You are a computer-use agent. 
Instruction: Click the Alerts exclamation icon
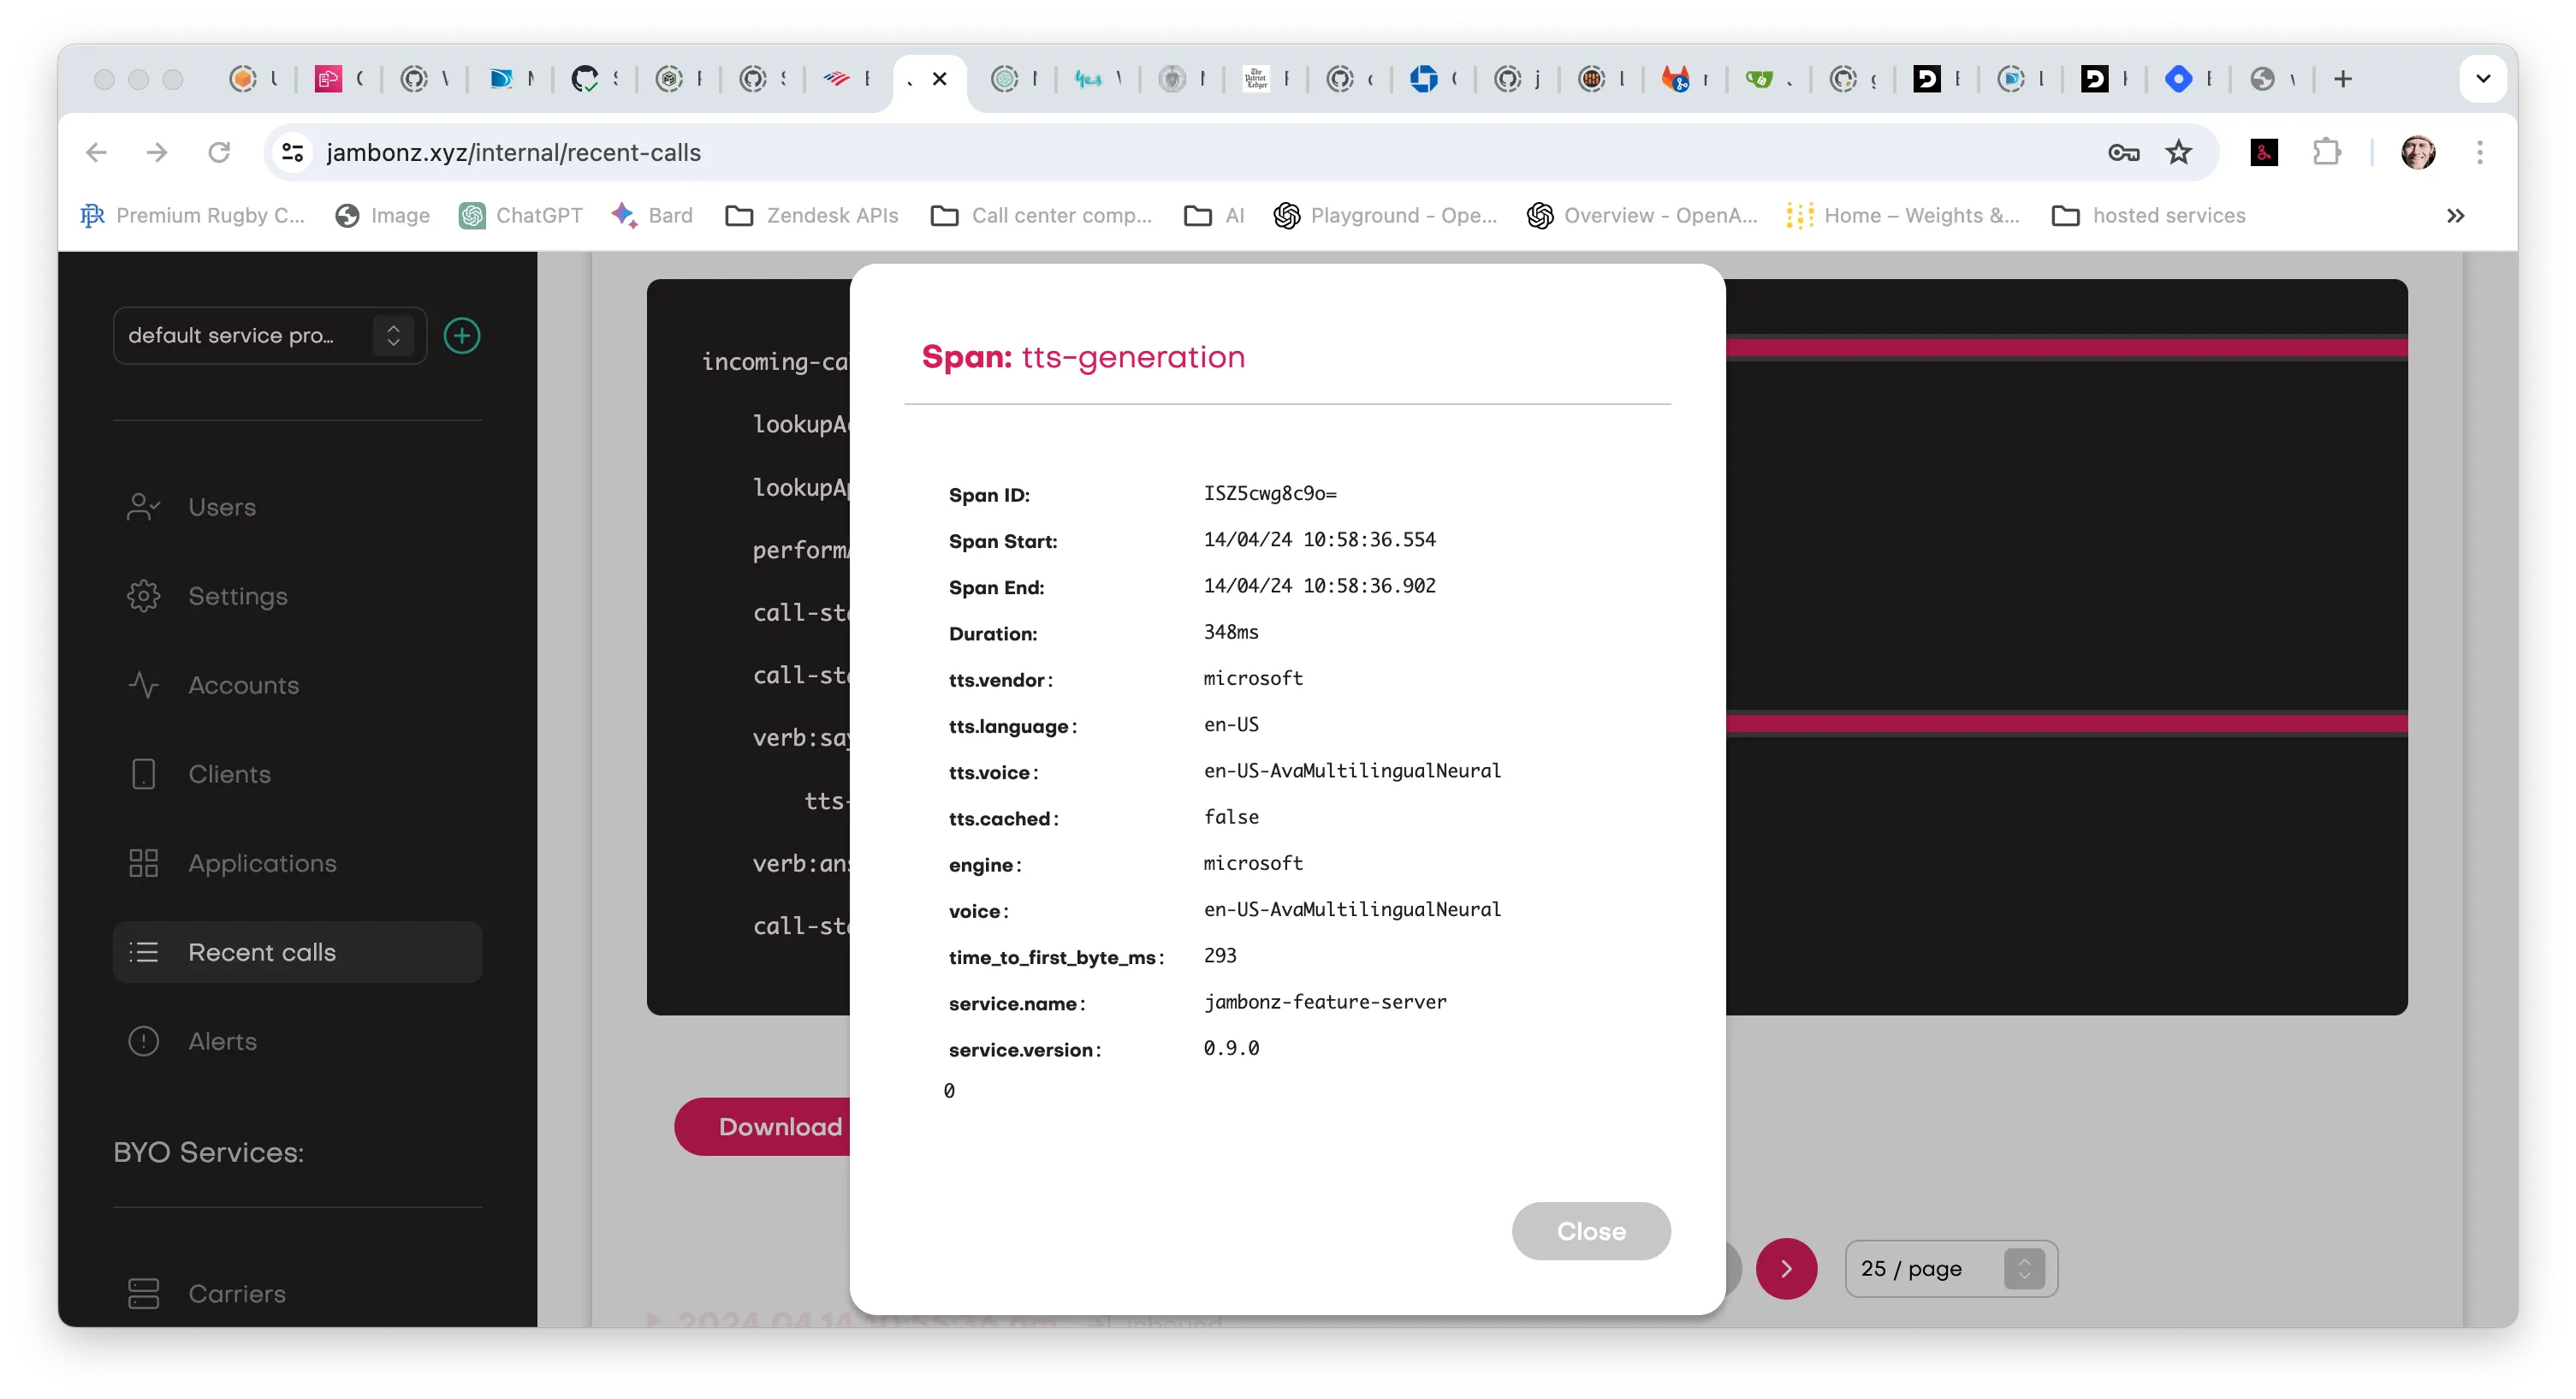143,1041
